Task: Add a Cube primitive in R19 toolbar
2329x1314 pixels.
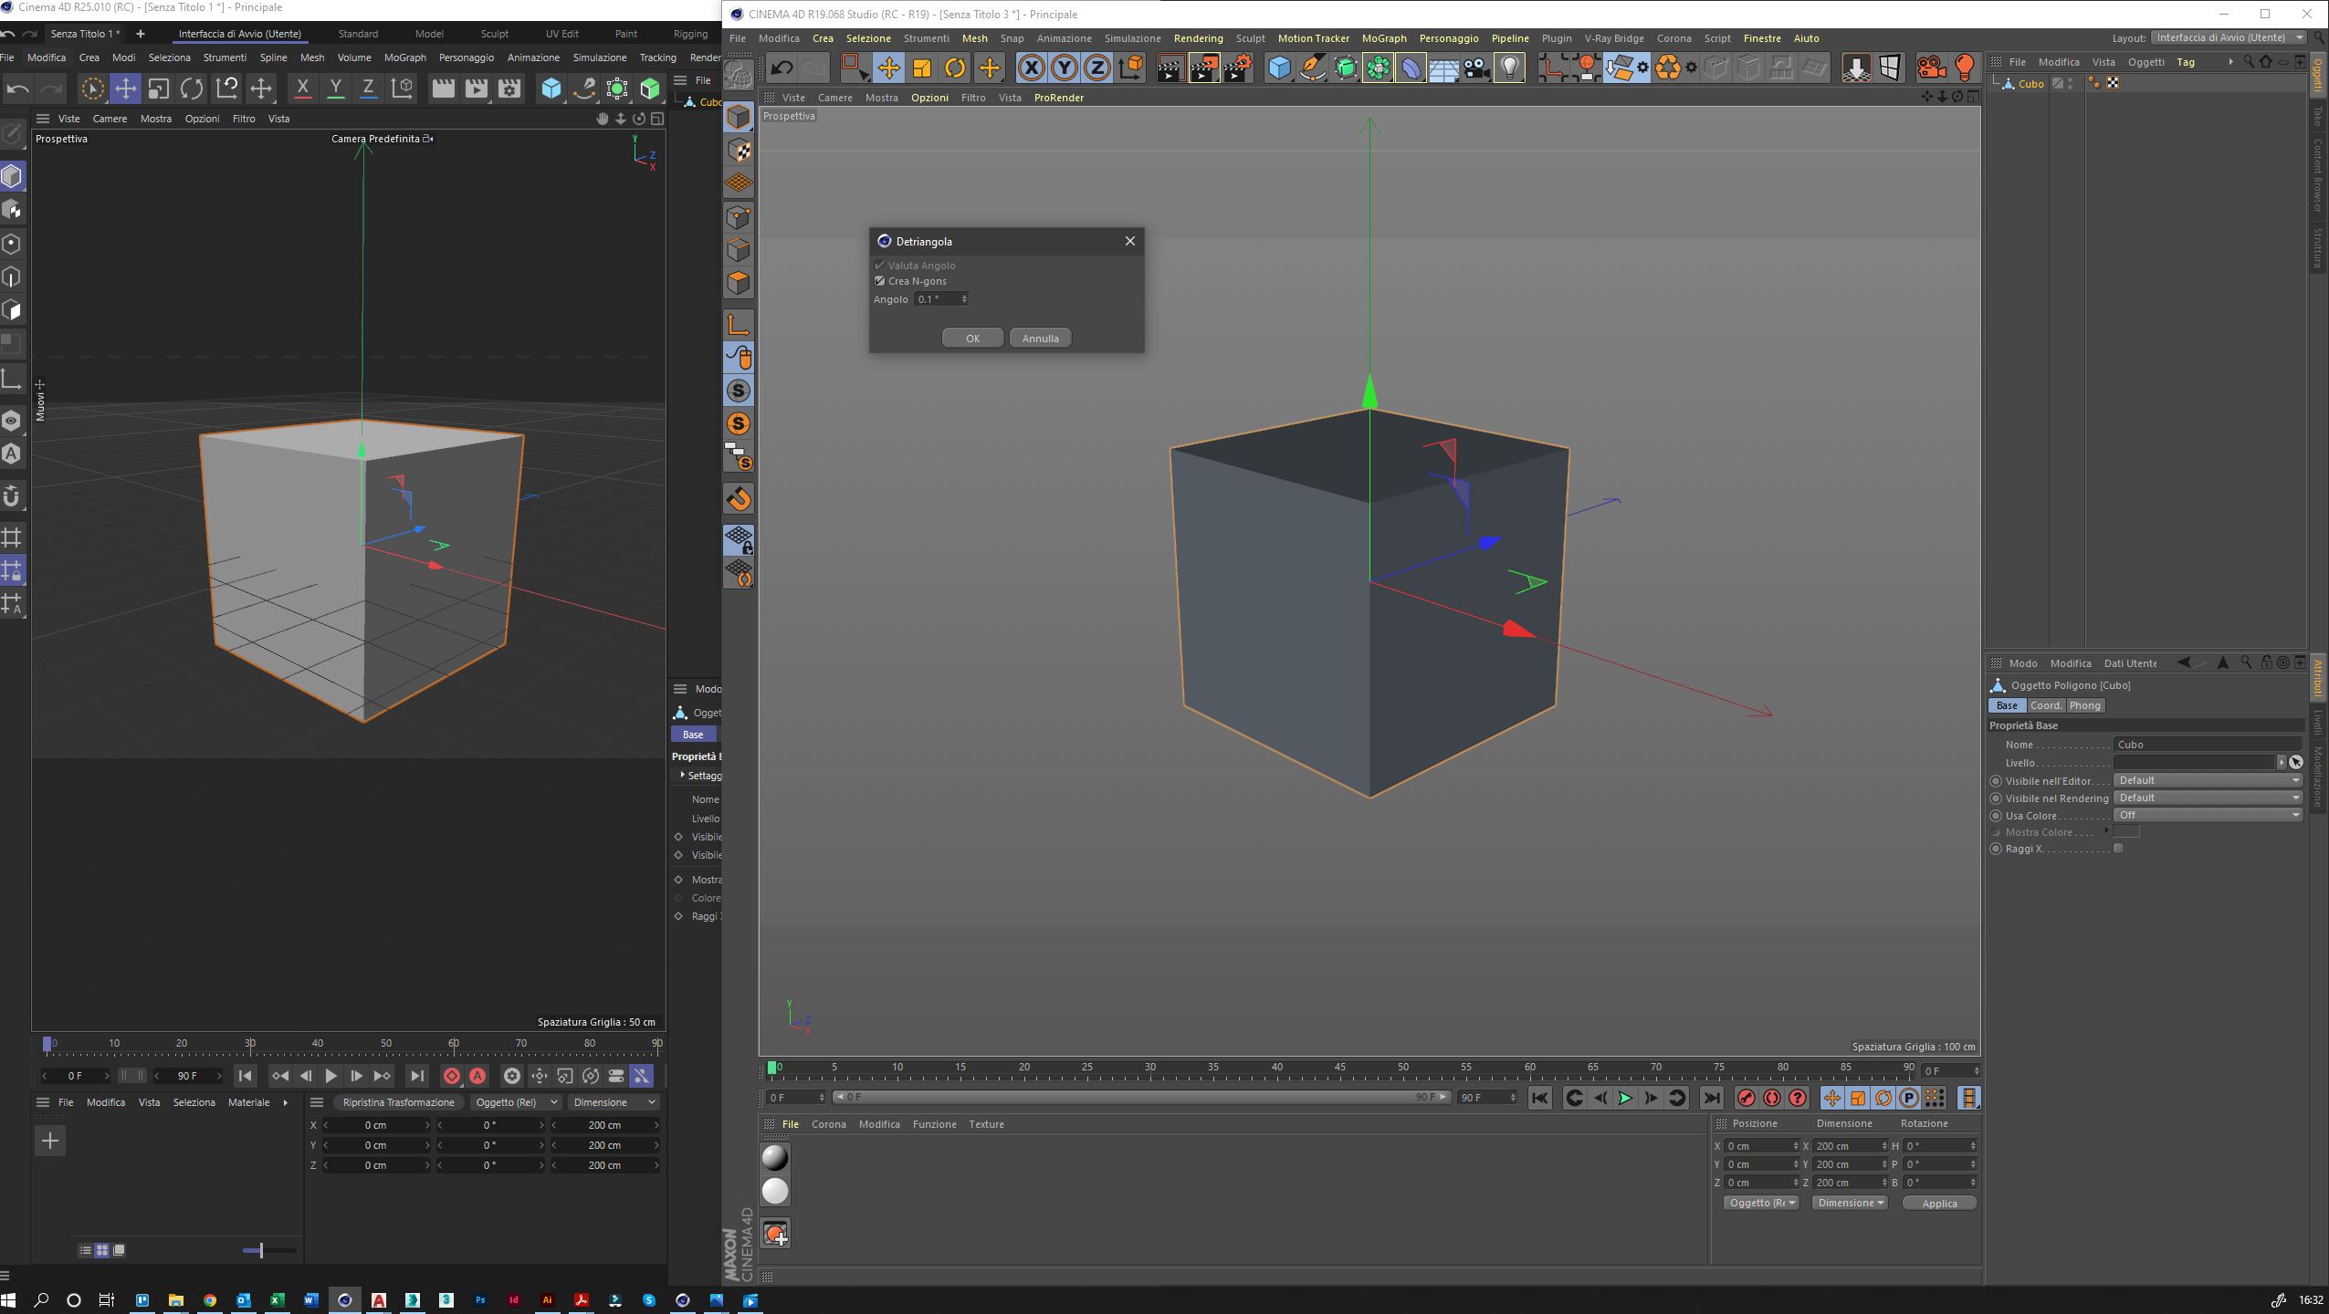Action: coord(1279,68)
